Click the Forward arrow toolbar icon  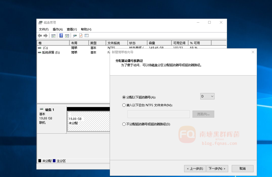click(x=45, y=36)
